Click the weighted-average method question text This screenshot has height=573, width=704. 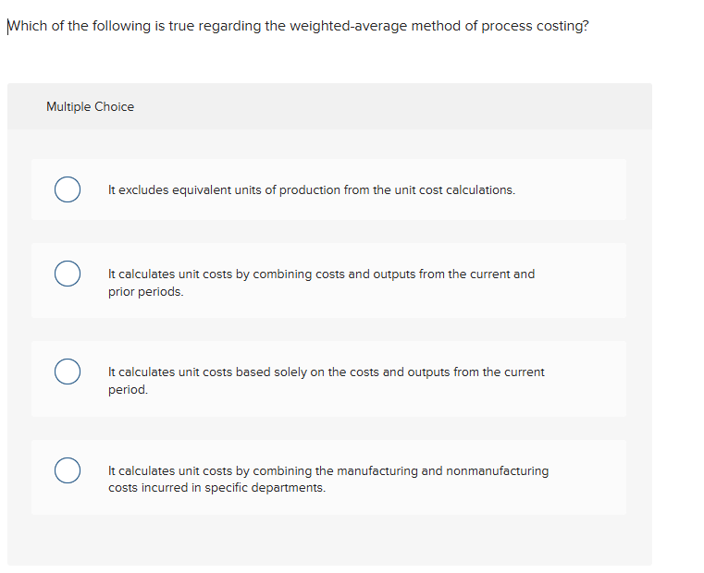point(296,26)
